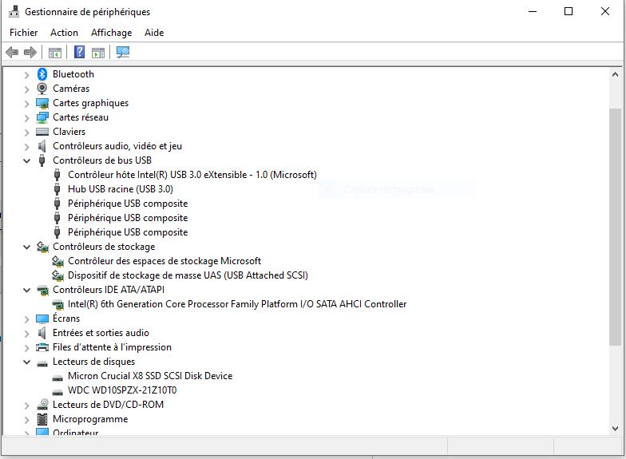The image size is (626, 459).
Task: Click the Entrées et sorties audio speaker icon
Action: coord(42,333)
